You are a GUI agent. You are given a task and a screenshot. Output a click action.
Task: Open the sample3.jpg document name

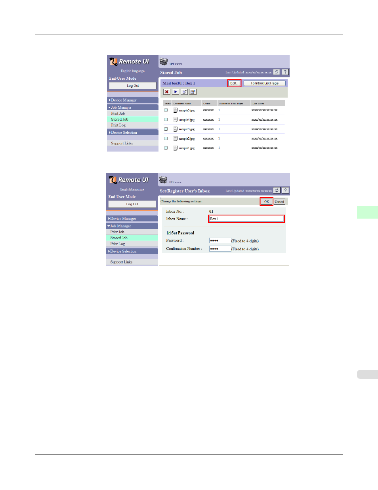click(187, 129)
